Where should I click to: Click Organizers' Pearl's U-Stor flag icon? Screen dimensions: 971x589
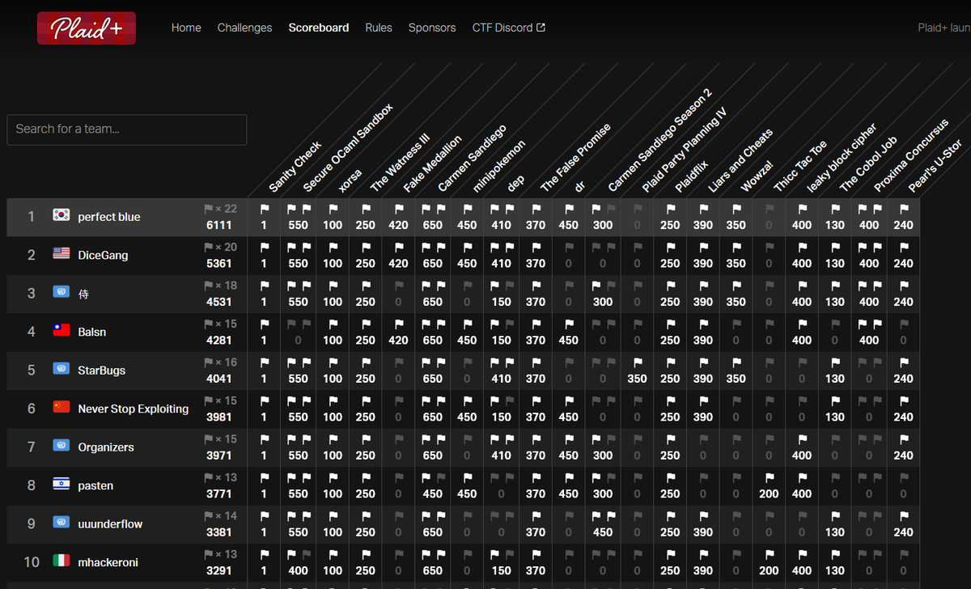click(903, 439)
